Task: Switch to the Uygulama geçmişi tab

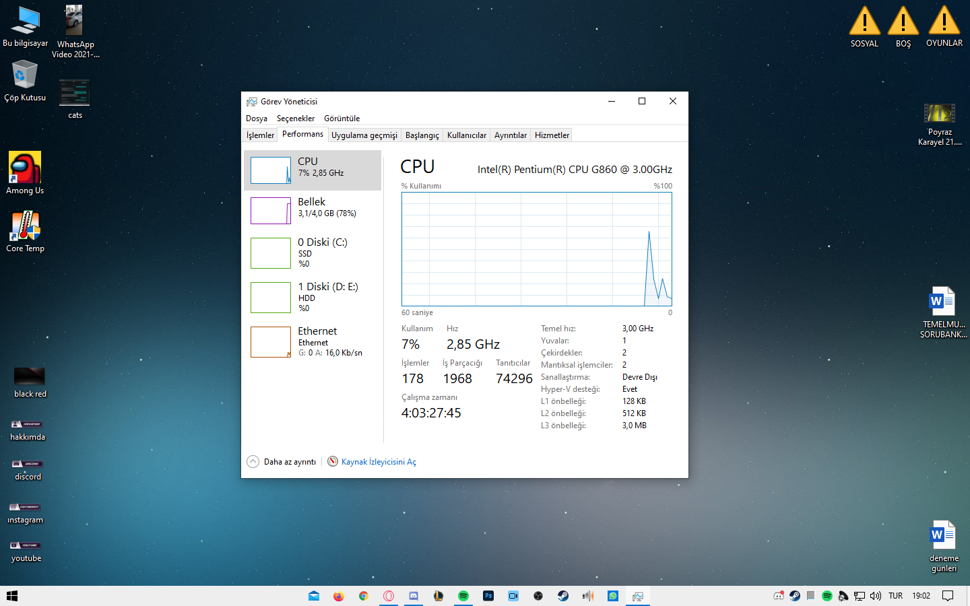Action: [x=364, y=135]
